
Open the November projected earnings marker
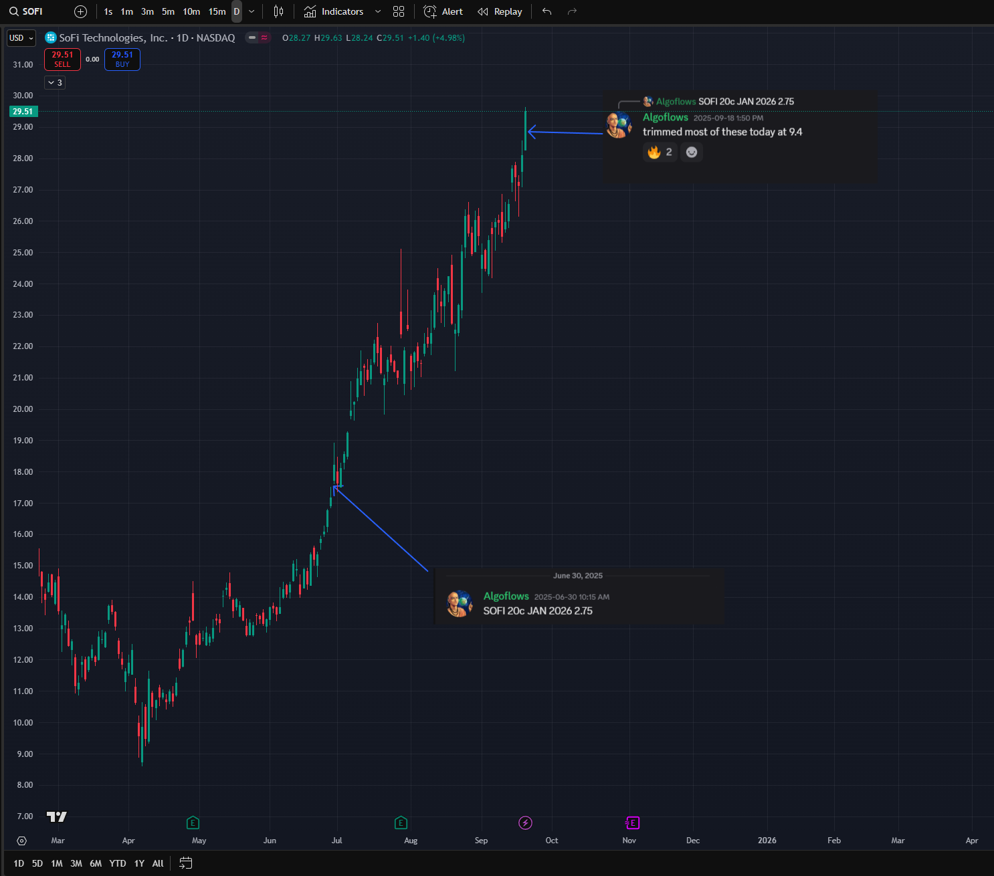[x=632, y=823]
